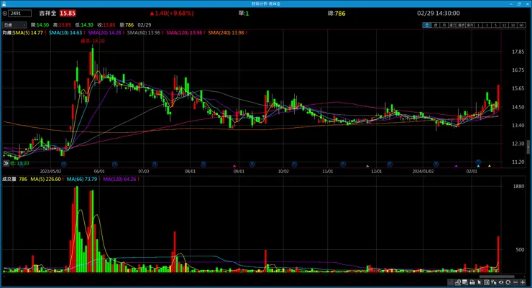
Task: Click the latest tall red volume bar
Action: coord(498,254)
